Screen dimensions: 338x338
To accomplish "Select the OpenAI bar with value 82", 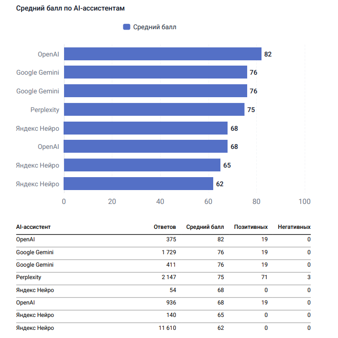I will pyautogui.click(x=163, y=54).
